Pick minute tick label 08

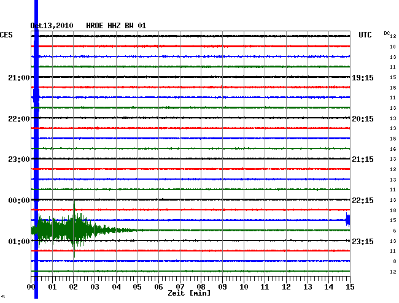pyautogui.click(x=201, y=287)
